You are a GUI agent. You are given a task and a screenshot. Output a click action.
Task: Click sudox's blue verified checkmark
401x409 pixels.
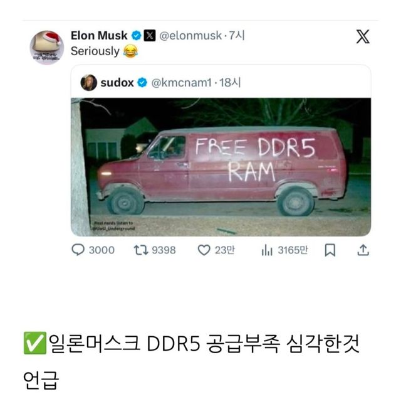coord(142,83)
